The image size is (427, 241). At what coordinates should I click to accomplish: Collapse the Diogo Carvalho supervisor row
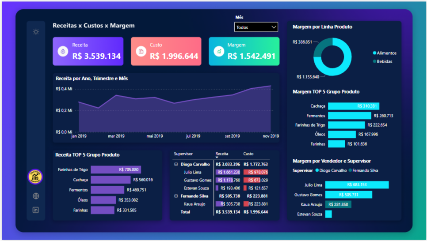(176, 164)
